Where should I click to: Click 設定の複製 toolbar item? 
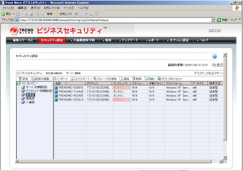pyautogui.click(x=40, y=79)
